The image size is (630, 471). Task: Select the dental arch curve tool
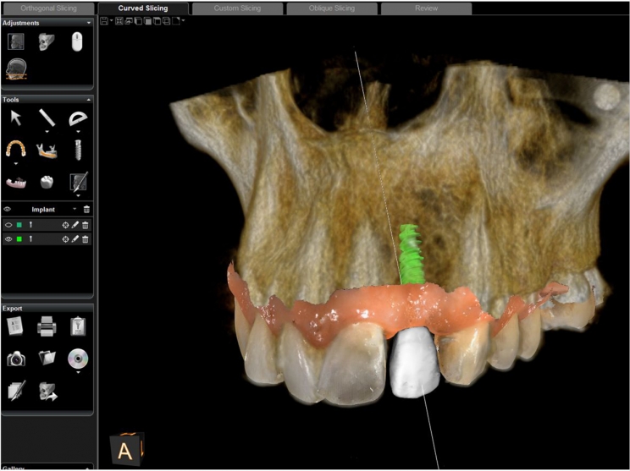click(16, 149)
